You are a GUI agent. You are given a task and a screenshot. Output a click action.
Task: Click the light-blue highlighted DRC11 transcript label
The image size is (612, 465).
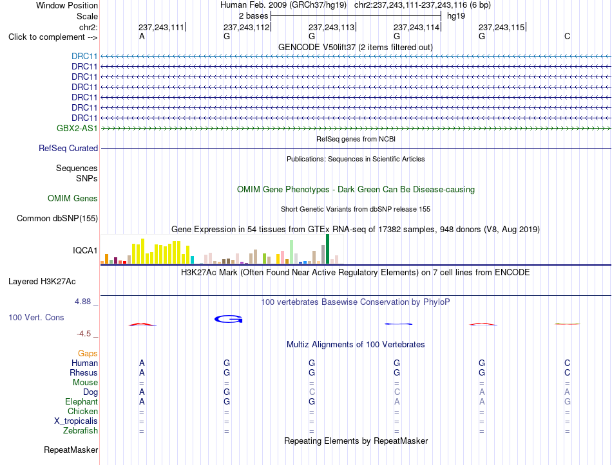pos(84,56)
